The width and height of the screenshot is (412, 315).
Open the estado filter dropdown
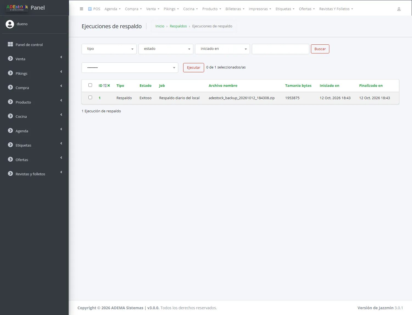166,49
